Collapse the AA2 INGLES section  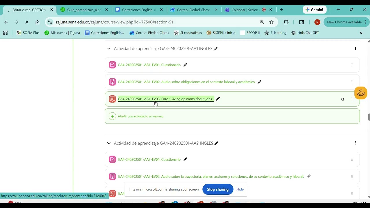click(x=109, y=143)
